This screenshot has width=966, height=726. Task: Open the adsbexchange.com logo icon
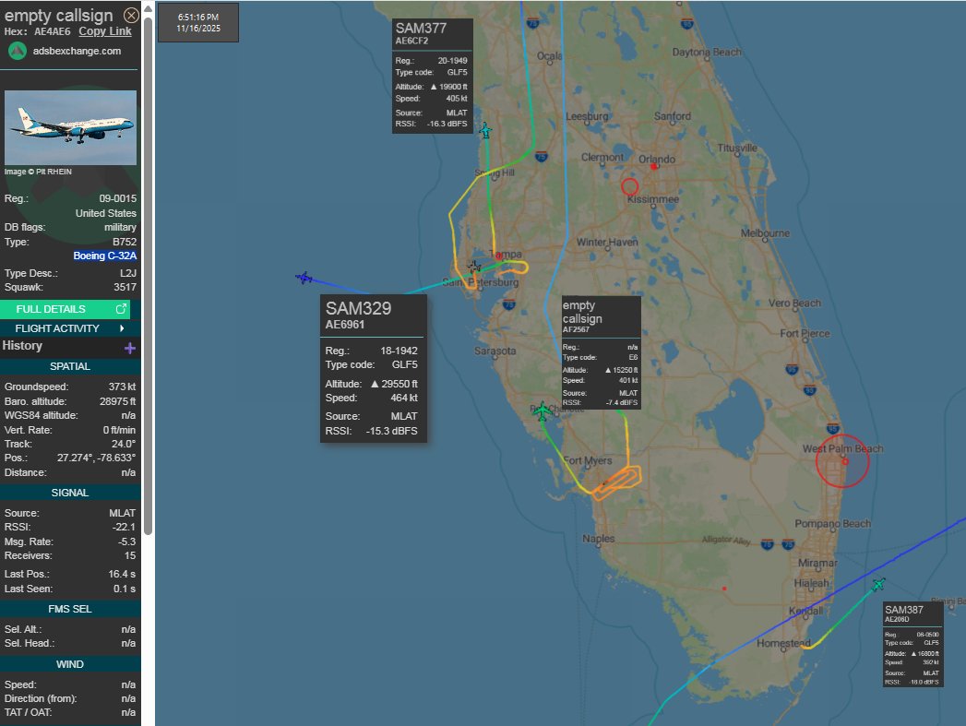[x=18, y=51]
